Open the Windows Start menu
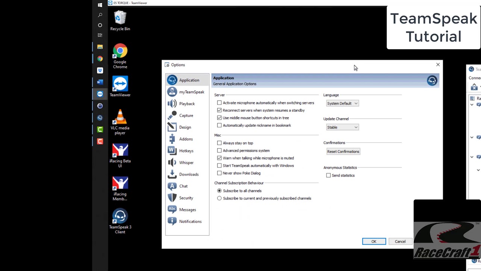The image size is (481, 271). click(100, 5)
